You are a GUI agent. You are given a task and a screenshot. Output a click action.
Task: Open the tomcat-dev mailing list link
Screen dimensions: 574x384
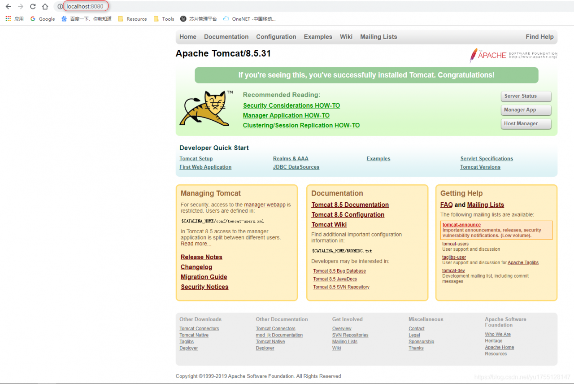pos(453,271)
